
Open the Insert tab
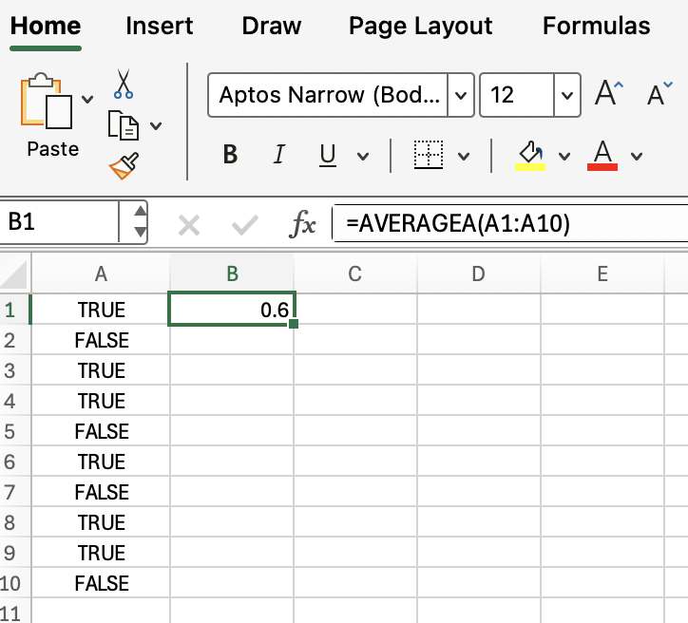point(160,26)
